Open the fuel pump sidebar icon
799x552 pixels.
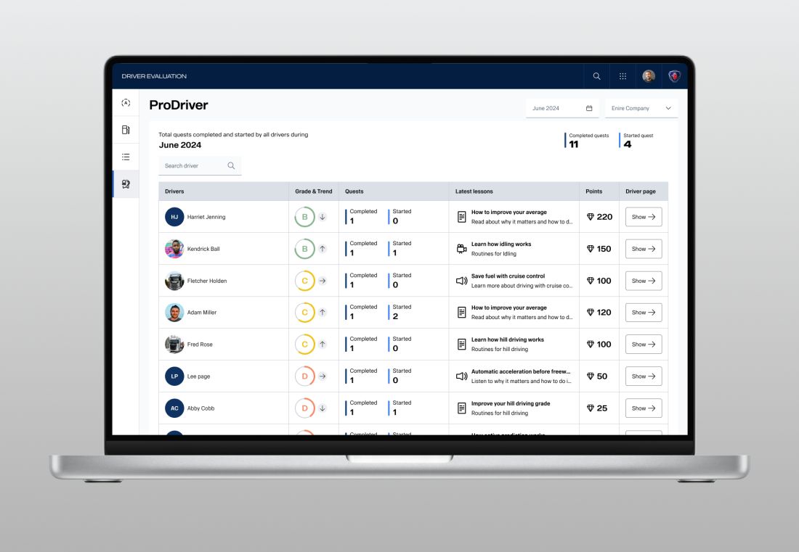pyautogui.click(x=126, y=130)
